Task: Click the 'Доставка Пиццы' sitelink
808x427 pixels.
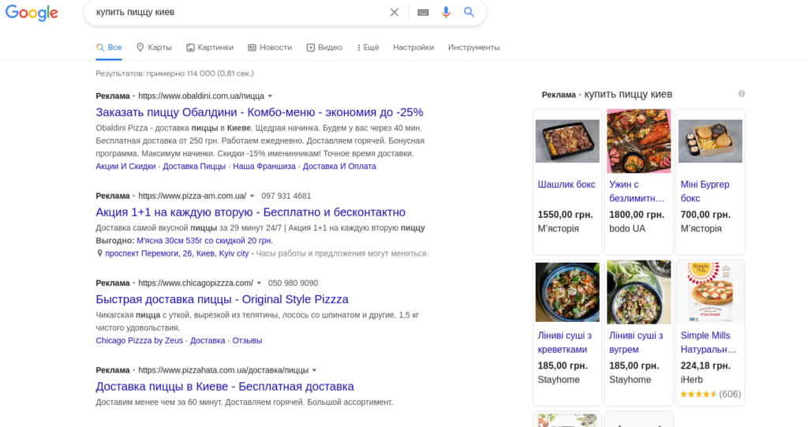Action: tap(194, 166)
